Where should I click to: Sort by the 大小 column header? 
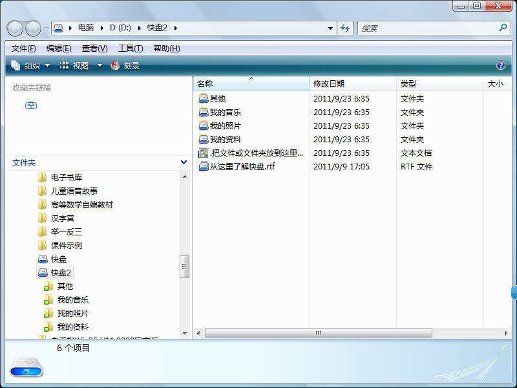point(498,84)
